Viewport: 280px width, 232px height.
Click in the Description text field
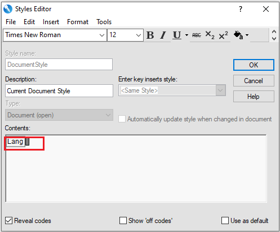click(59, 91)
